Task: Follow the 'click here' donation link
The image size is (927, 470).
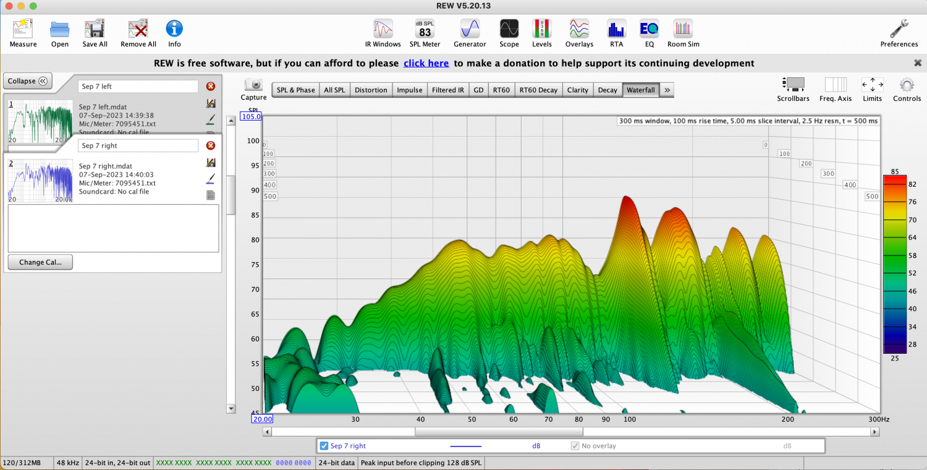Action: coord(426,63)
